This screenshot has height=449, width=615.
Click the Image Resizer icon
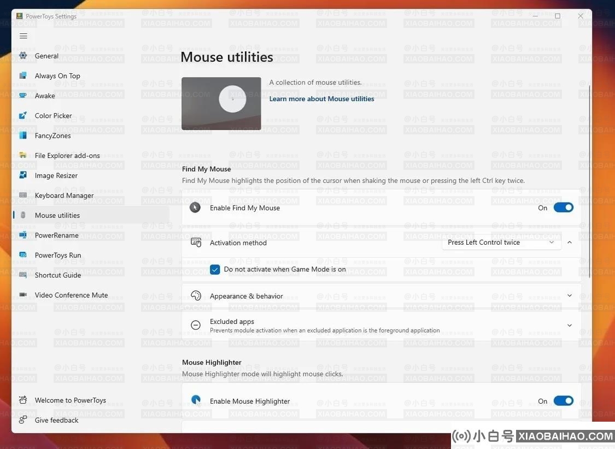point(23,175)
